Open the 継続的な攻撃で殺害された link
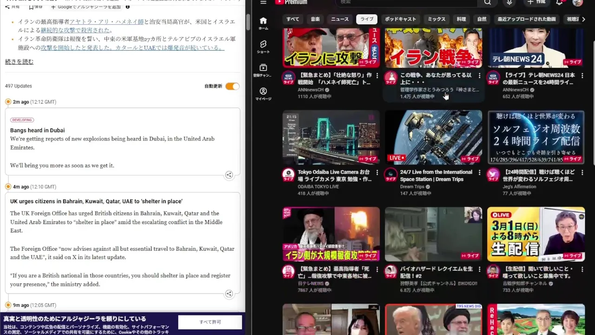The image size is (595, 335). 76,30
